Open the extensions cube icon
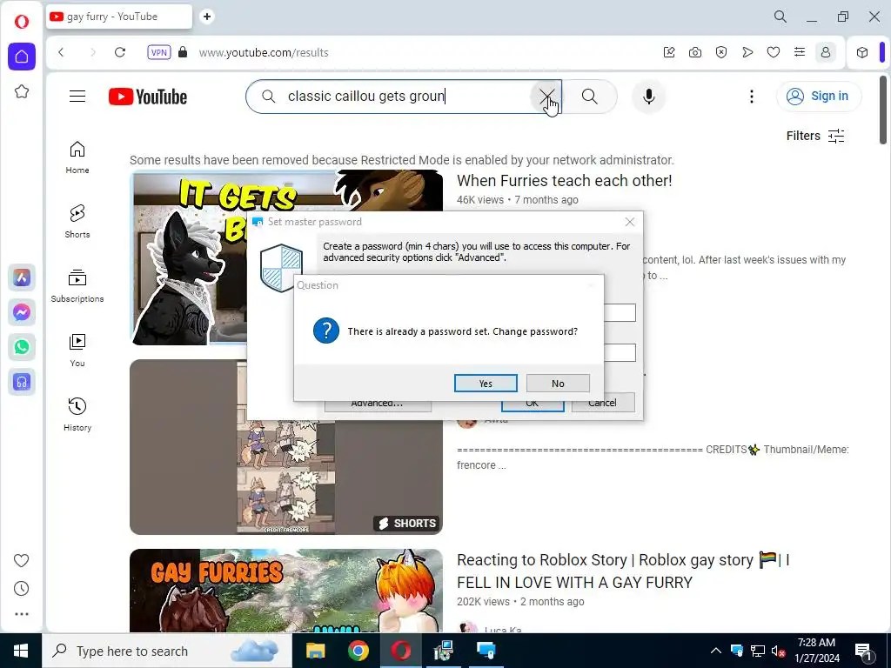The image size is (891, 668). (862, 52)
